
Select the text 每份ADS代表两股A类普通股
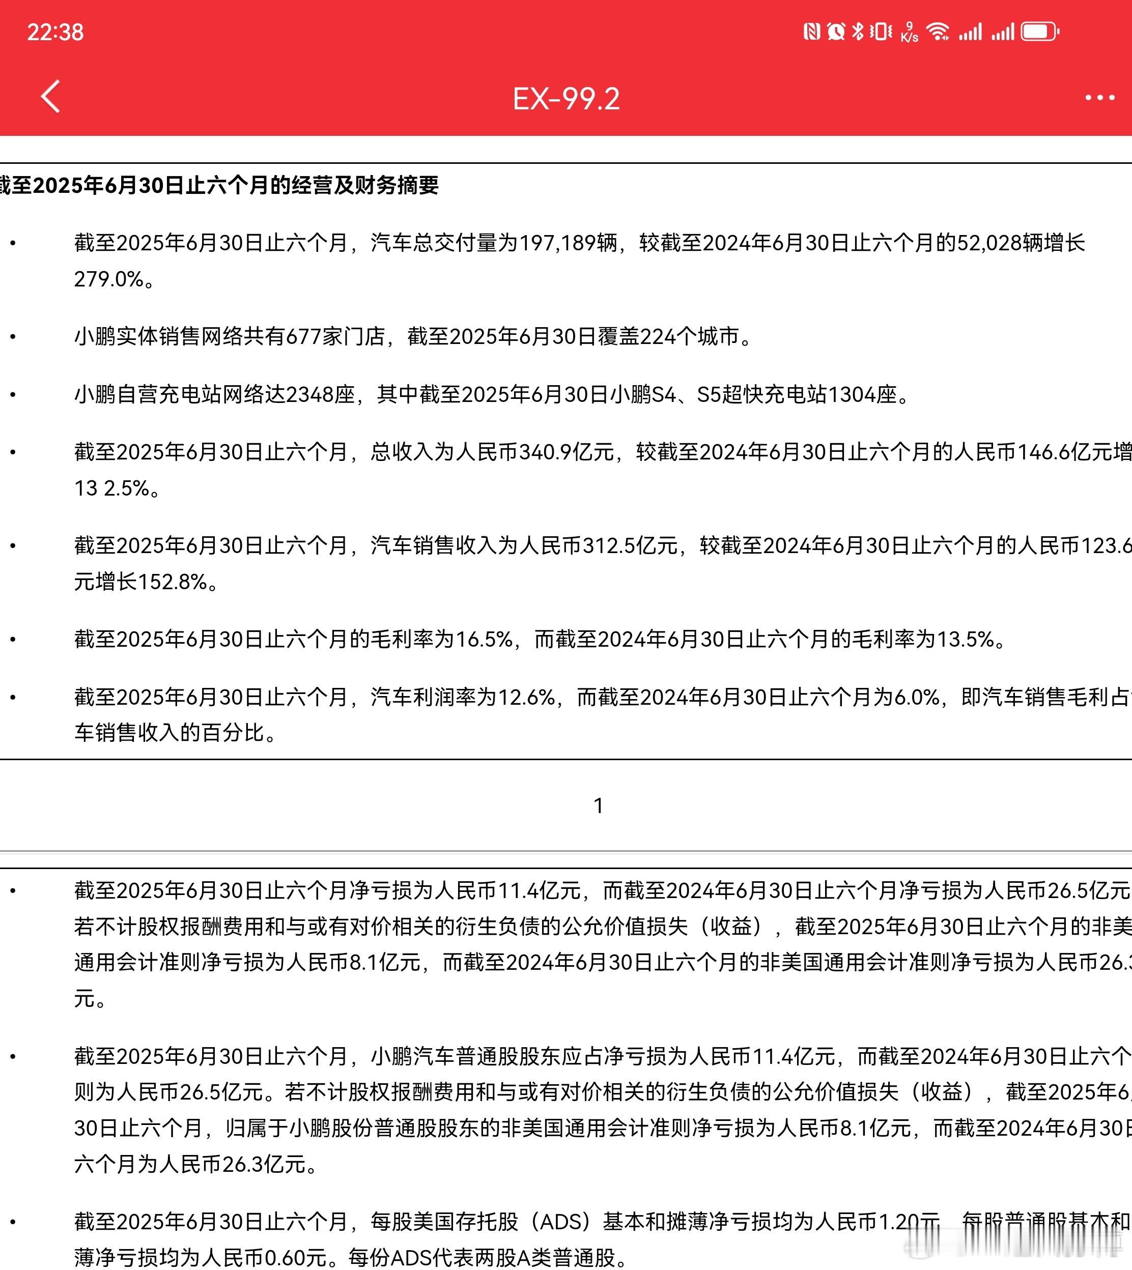coord(482,1258)
